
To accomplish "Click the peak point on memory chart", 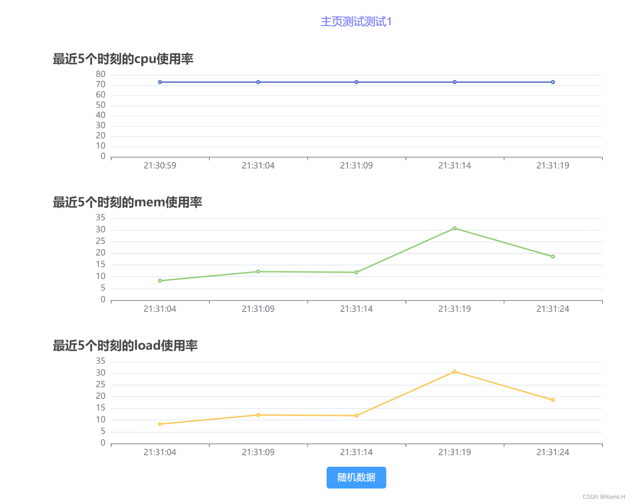I will click(454, 228).
